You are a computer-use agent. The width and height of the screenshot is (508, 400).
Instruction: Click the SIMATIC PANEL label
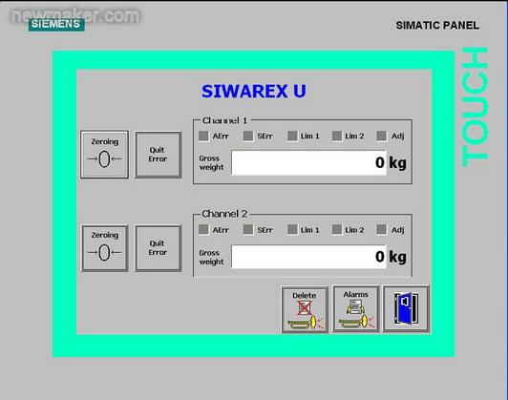(437, 25)
